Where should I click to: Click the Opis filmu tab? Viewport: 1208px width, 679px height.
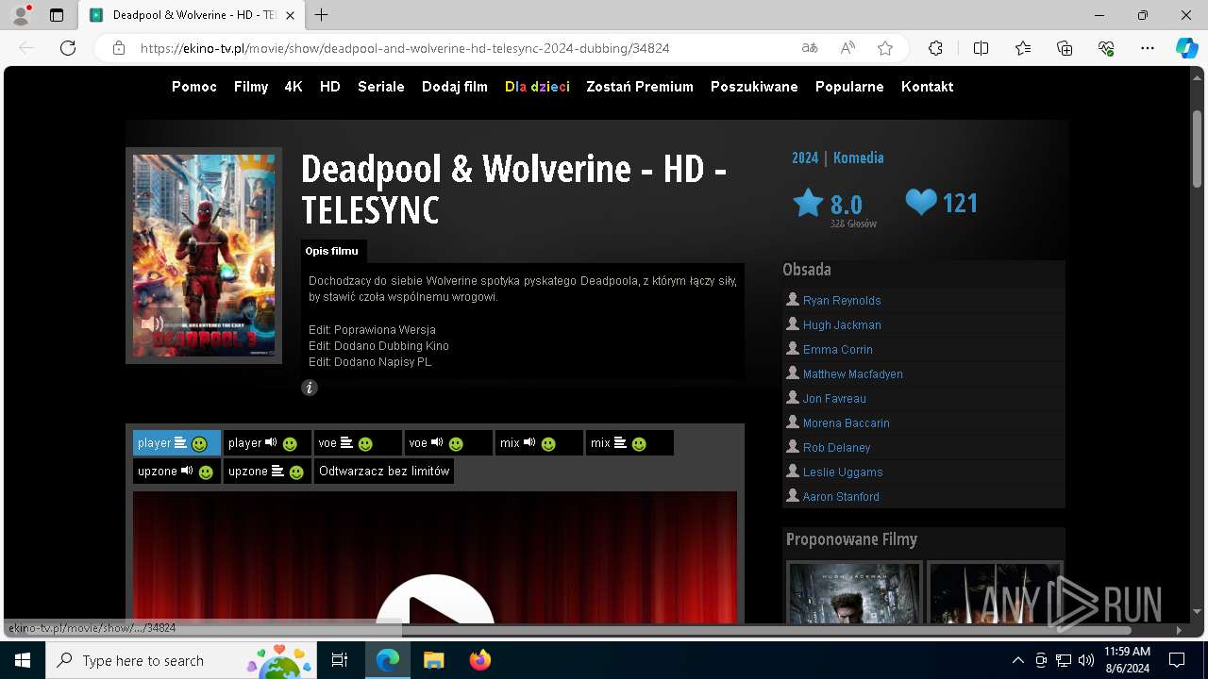332,252
